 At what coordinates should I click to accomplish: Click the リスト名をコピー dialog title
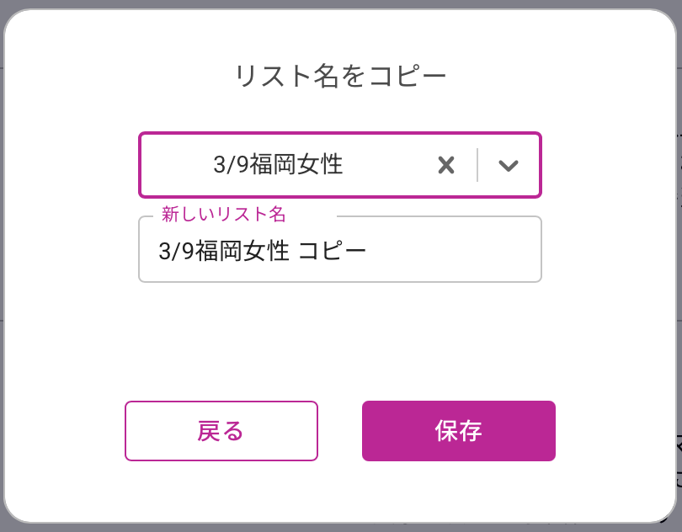(x=339, y=77)
